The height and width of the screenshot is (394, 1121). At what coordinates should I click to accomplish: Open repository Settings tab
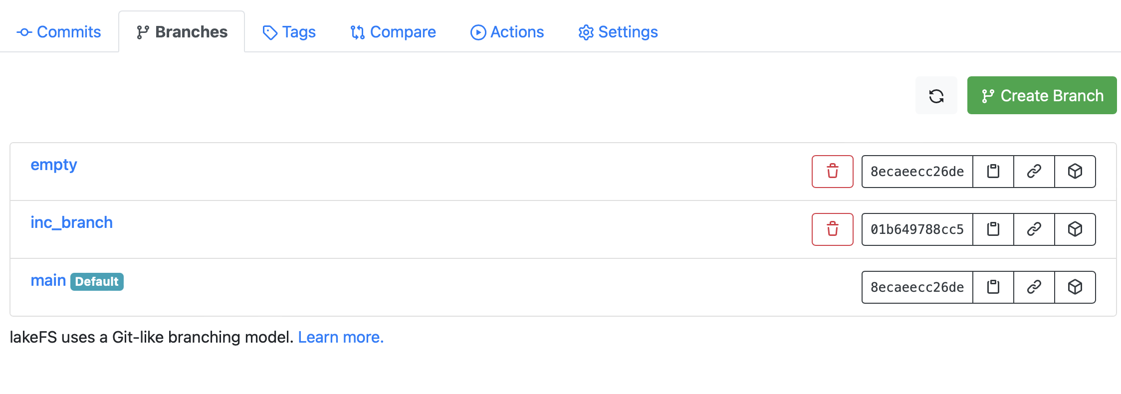pos(618,32)
